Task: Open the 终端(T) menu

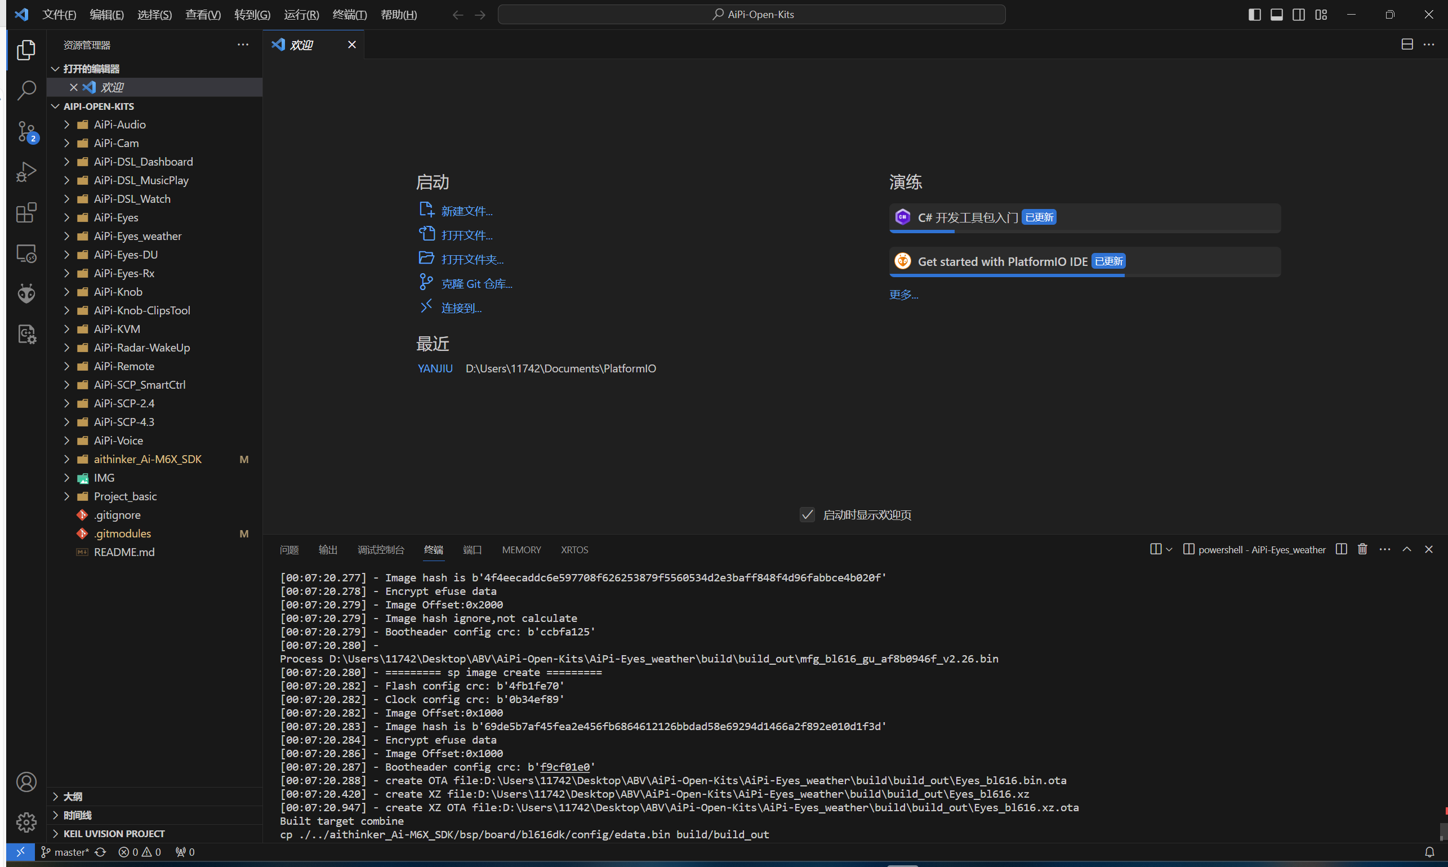Action: coord(349,15)
